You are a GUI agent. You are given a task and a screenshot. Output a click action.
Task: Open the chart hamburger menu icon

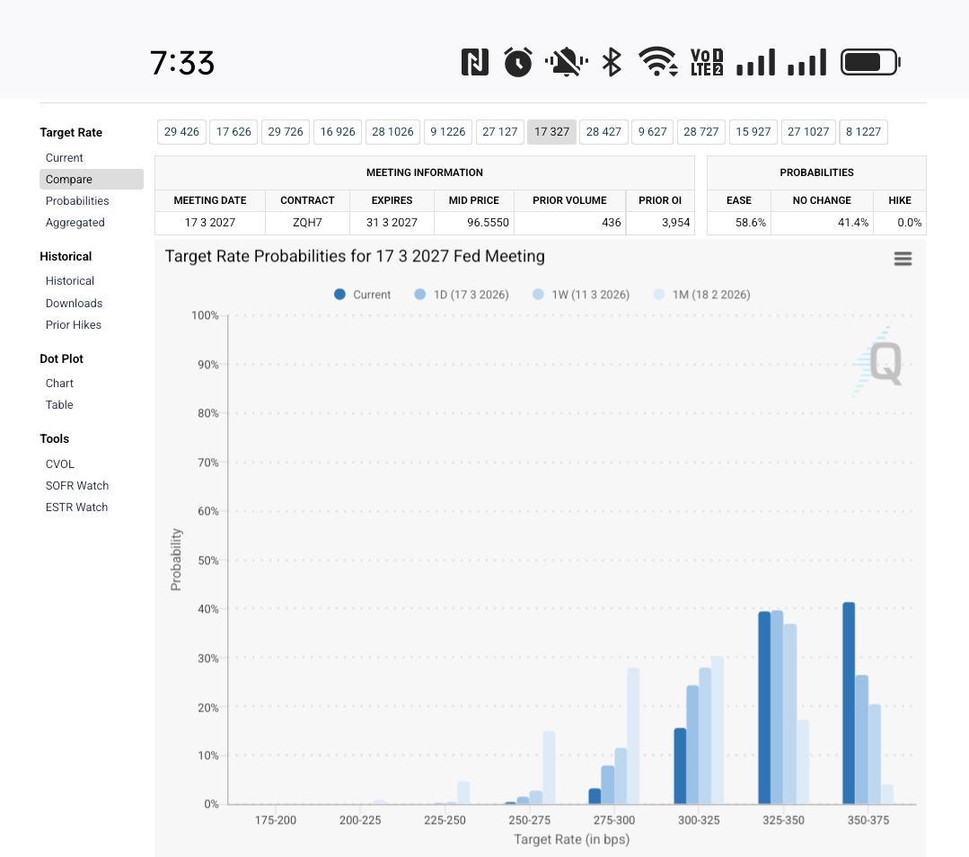[x=903, y=259]
